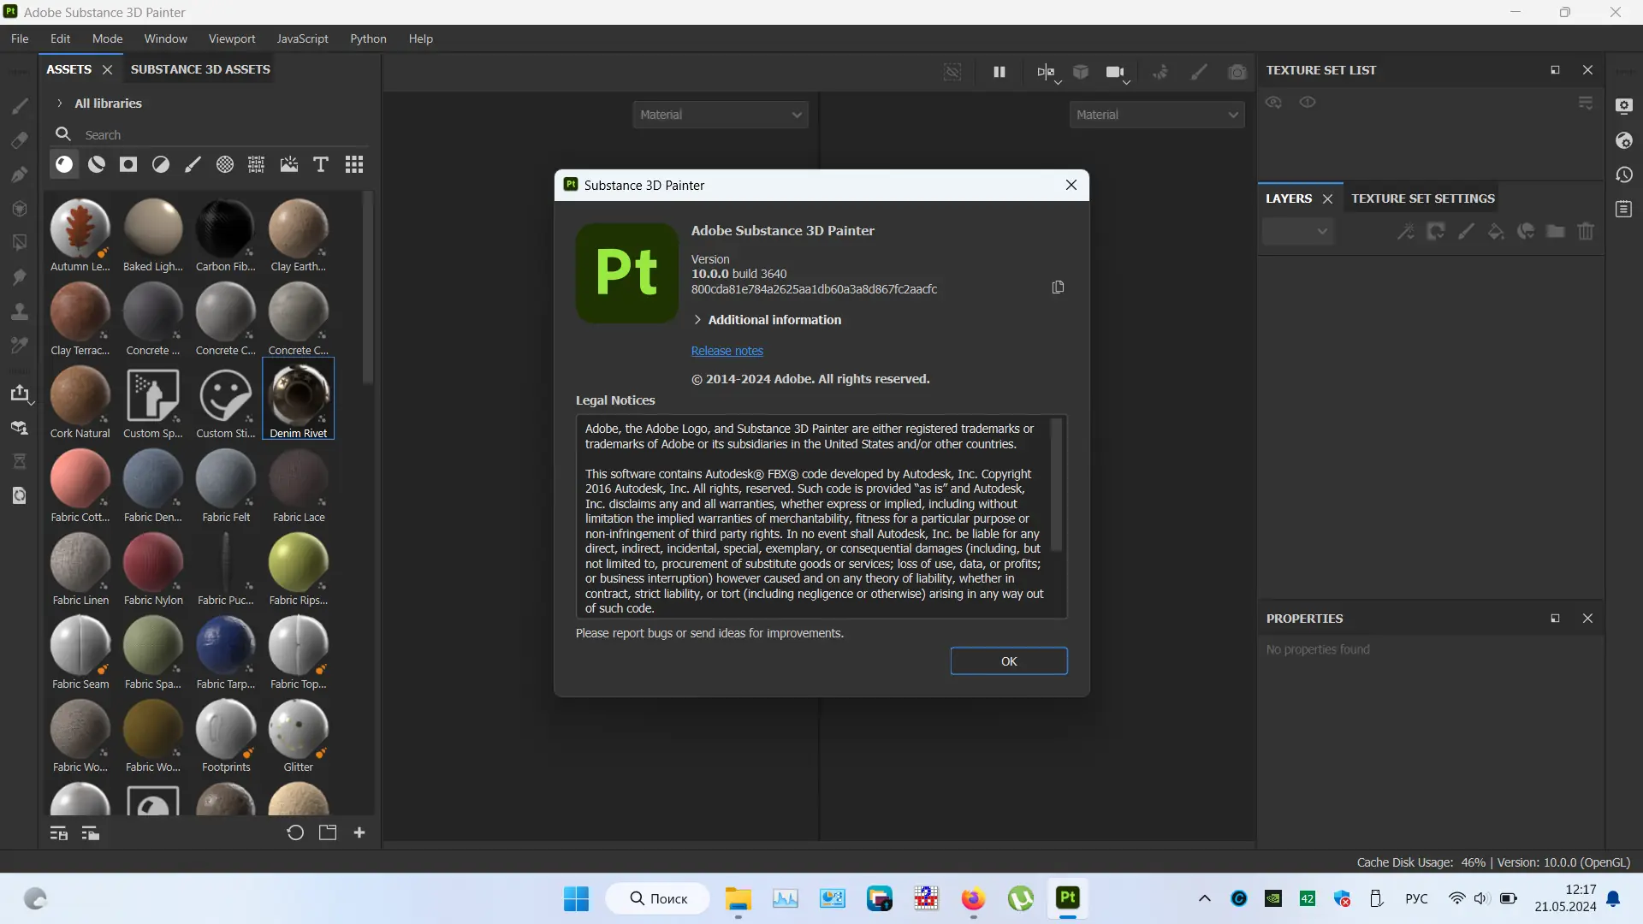The height and width of the screenshot is (924, 1643).
Task: Filter assets by fonts using the T icon
Action: click(x=320, y=164)
